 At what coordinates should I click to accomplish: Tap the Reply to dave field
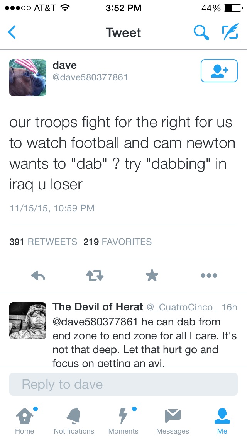(x=123, y=384)
